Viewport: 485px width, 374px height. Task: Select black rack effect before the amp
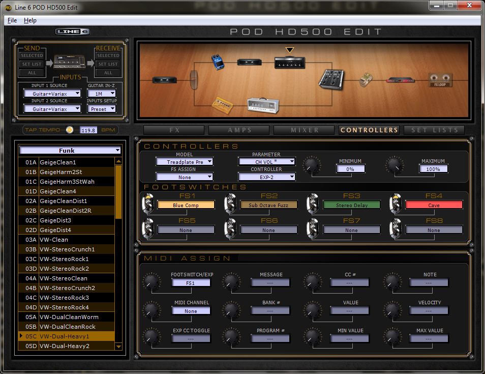coord(249,62)
